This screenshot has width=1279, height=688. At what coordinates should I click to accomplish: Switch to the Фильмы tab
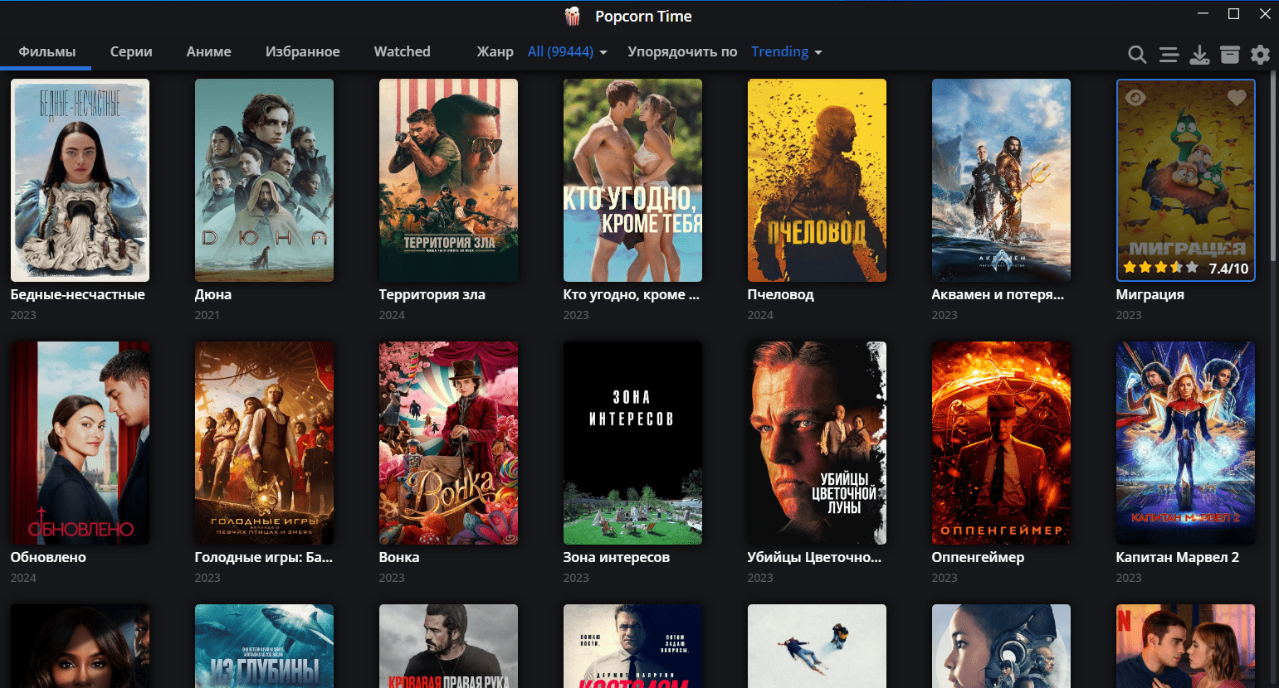pyautogui.click(x=47, y=51)
